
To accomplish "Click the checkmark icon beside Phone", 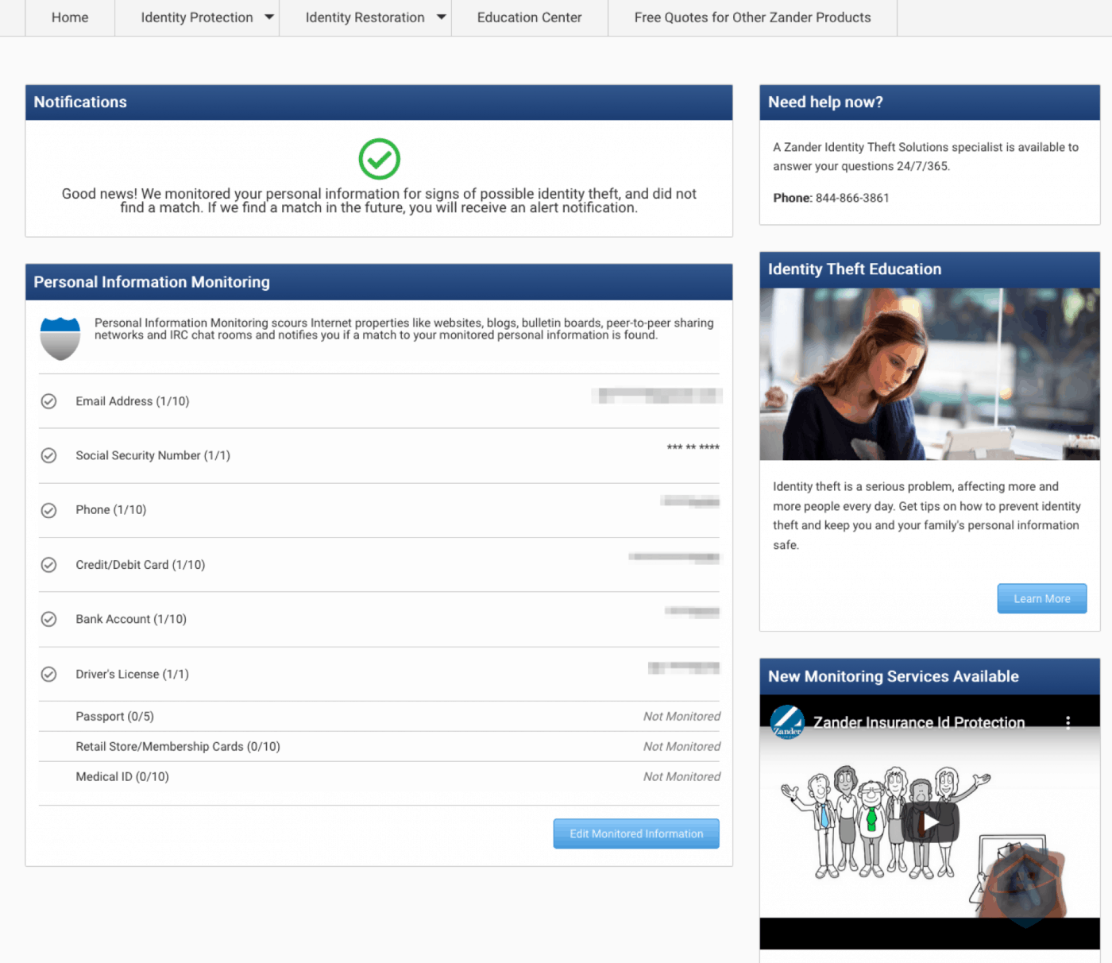I will 48,509.
